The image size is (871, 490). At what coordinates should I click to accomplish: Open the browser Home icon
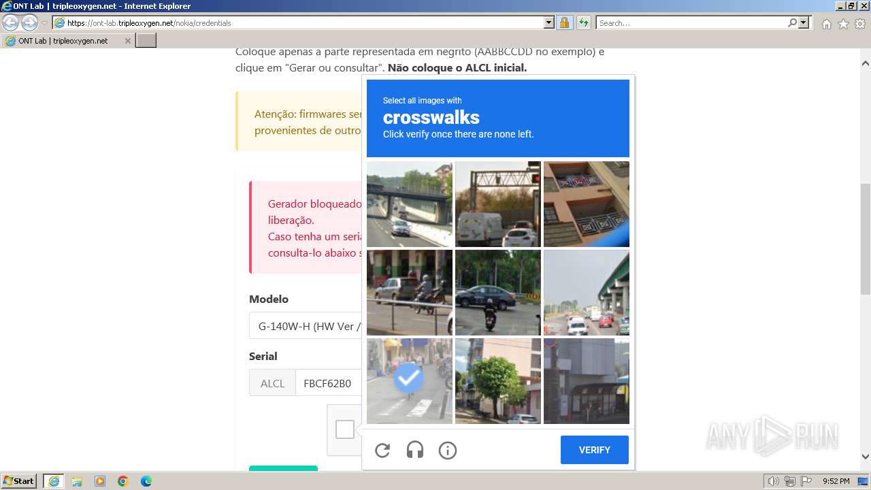[x=826, y=24]
